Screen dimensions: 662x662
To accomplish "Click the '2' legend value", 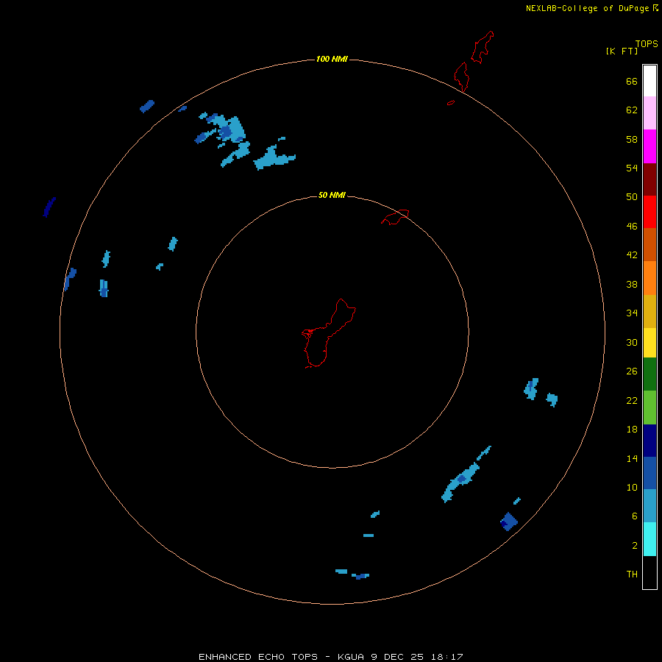I will tap(635, 546).
